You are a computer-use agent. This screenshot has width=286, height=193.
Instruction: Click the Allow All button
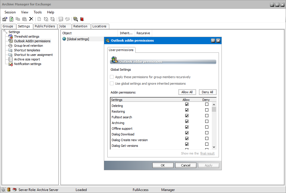[x=187, y=92]
